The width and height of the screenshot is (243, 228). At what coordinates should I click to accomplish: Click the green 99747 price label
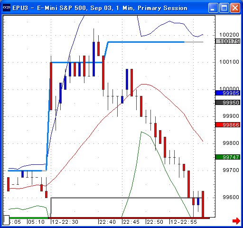click(228, 157)
